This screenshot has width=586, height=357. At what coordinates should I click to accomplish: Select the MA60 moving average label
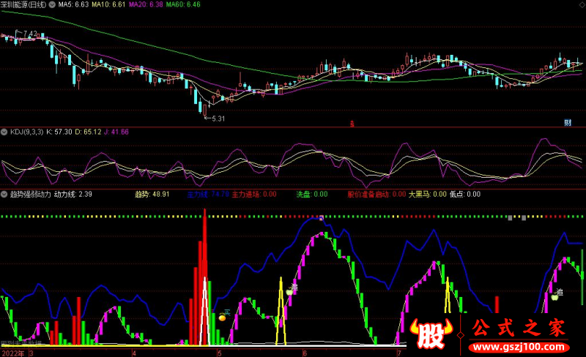pos(182,5)
